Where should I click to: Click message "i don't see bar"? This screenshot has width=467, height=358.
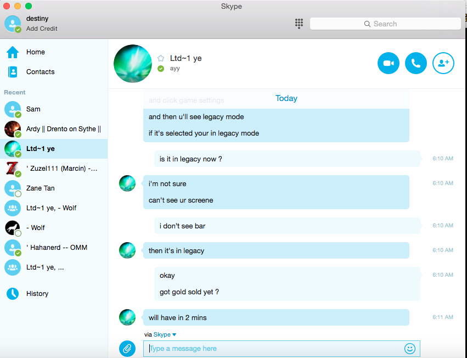pyautogui.click(x=182, y=226)
